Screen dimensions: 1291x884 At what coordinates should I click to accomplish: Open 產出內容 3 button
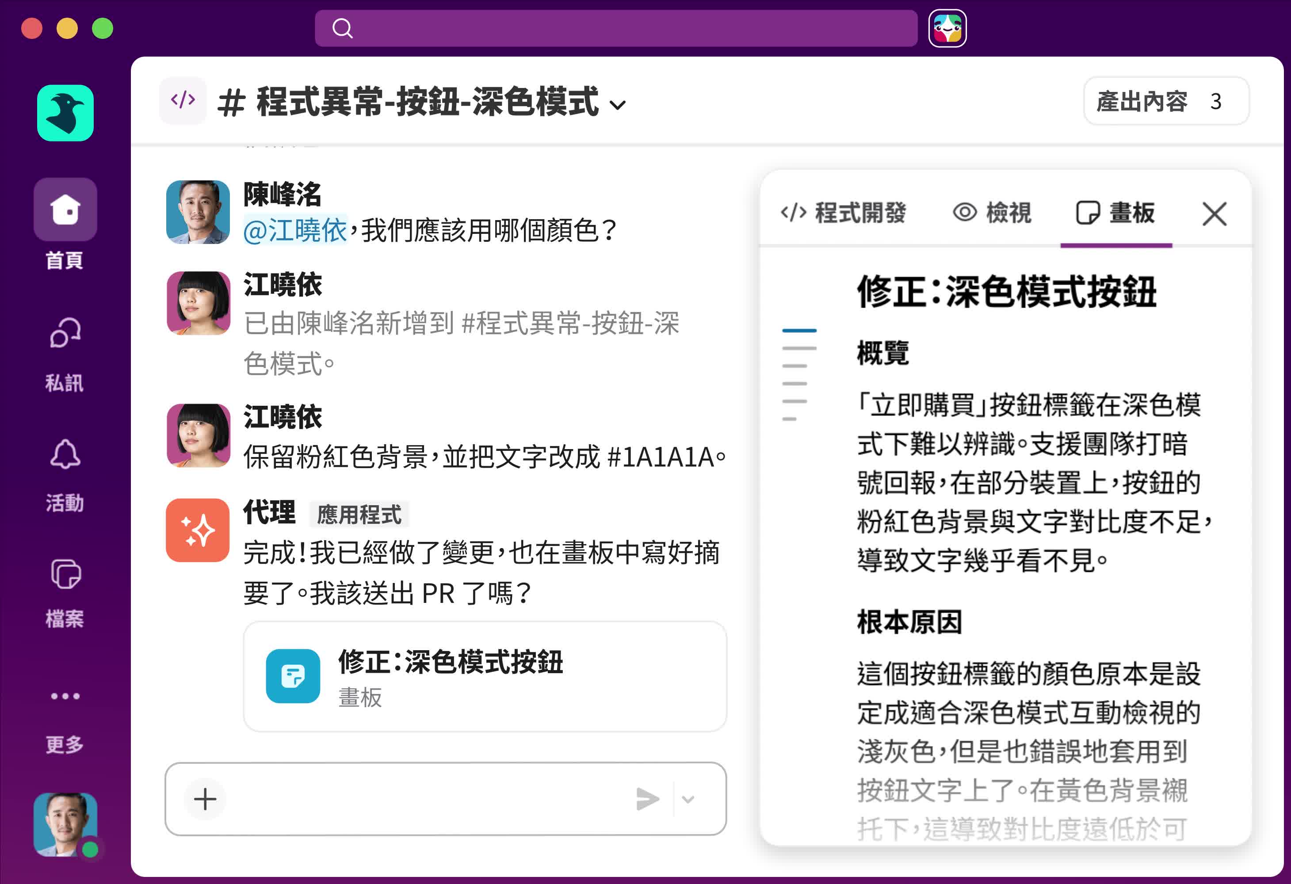pyautogui.click(x=1166, y=101)
